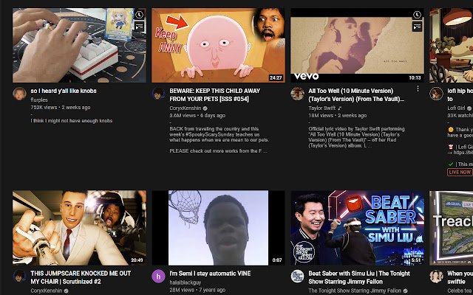Click CoryxKenshin avatar next to BEWARE video
Screen dimensions: 473x295
click(158, 94)
